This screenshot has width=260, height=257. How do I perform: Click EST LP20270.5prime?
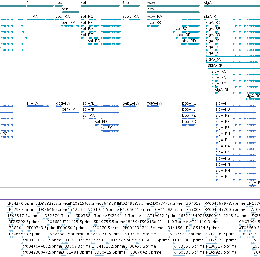(105, 228)
